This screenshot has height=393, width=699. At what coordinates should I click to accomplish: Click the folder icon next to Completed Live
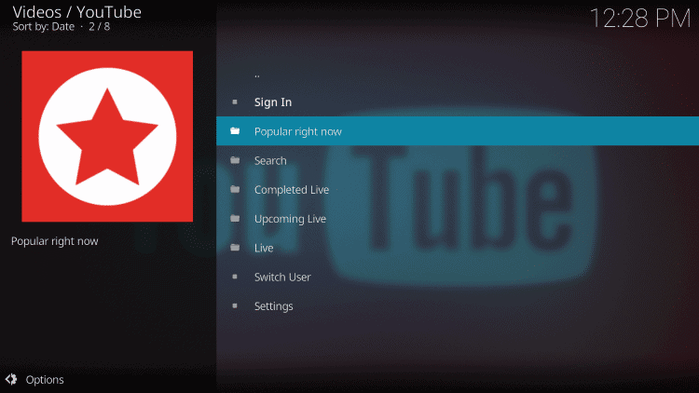[x=235, y=189]
